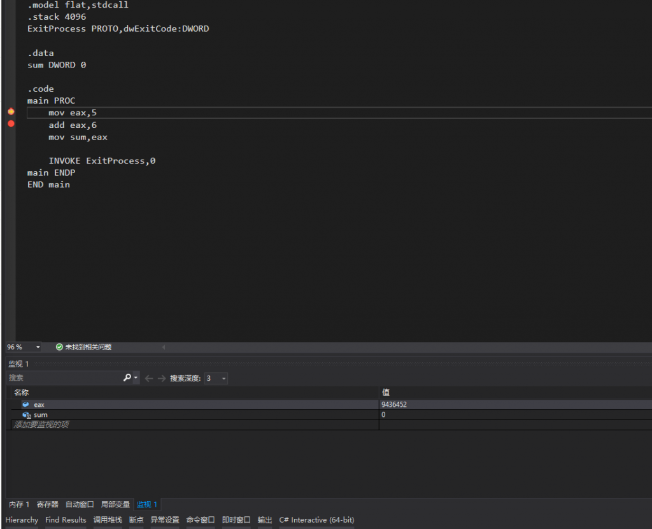
Task: Open the 96 % zoom level dropdown
Action: point(38,347)
